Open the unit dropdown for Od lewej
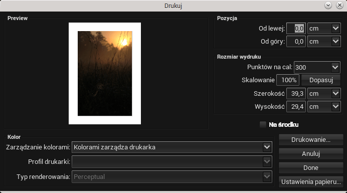Image resolution: width=347 pixels, height=193 pixels. [324, 29]
